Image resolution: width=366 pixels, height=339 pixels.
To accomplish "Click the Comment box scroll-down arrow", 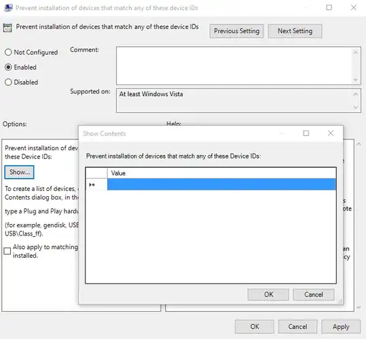I will [355, 79].
